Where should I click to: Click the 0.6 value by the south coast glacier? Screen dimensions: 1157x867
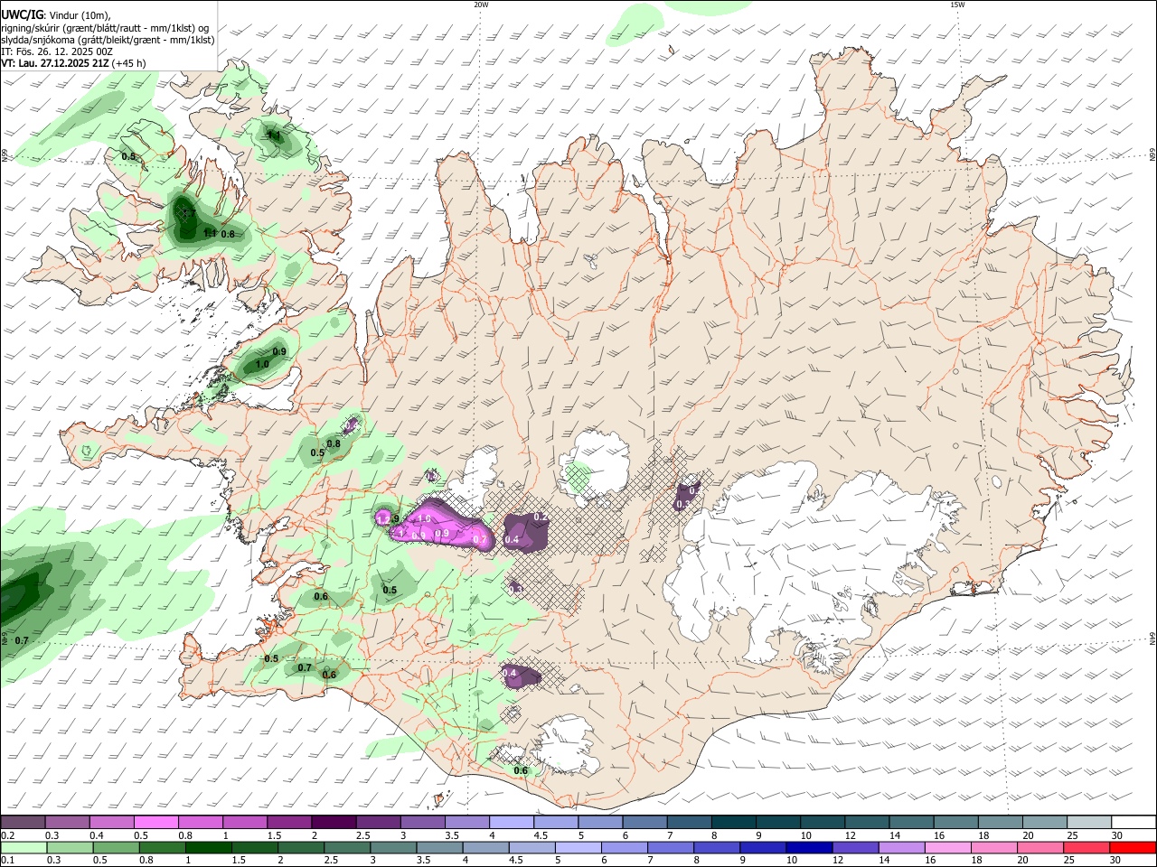(521, 770)
